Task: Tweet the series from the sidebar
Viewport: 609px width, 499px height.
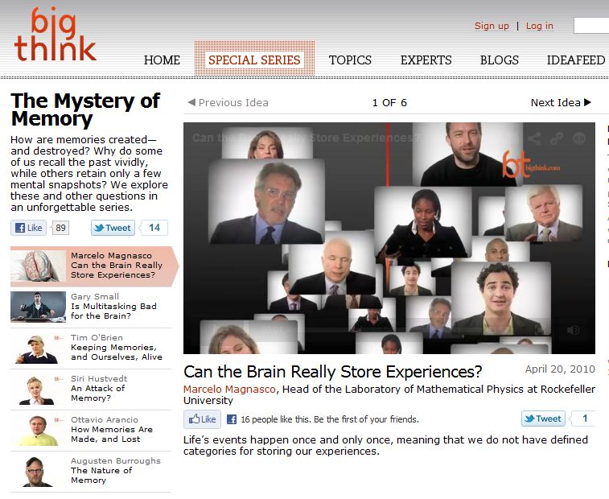Action: pyautogui.click(x=113, y=228)
